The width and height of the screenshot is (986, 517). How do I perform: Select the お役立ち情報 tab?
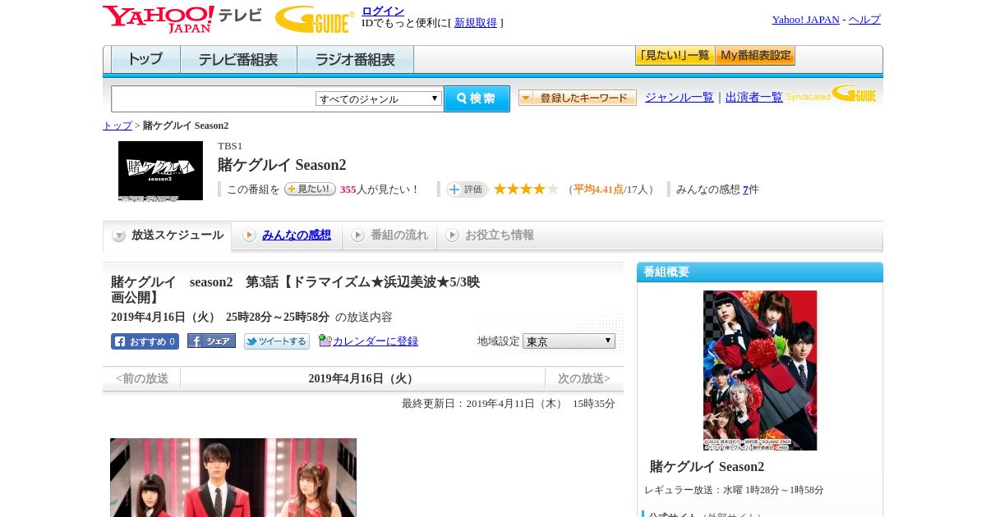pyautogui.click(x=490, y=236)
